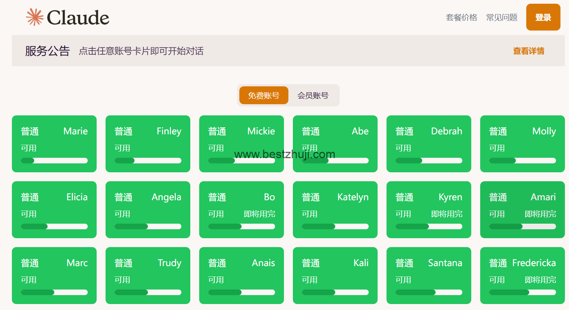
Task: Click the orange 登录 login button
Action: pyautogui.click(x=543, y=17)
